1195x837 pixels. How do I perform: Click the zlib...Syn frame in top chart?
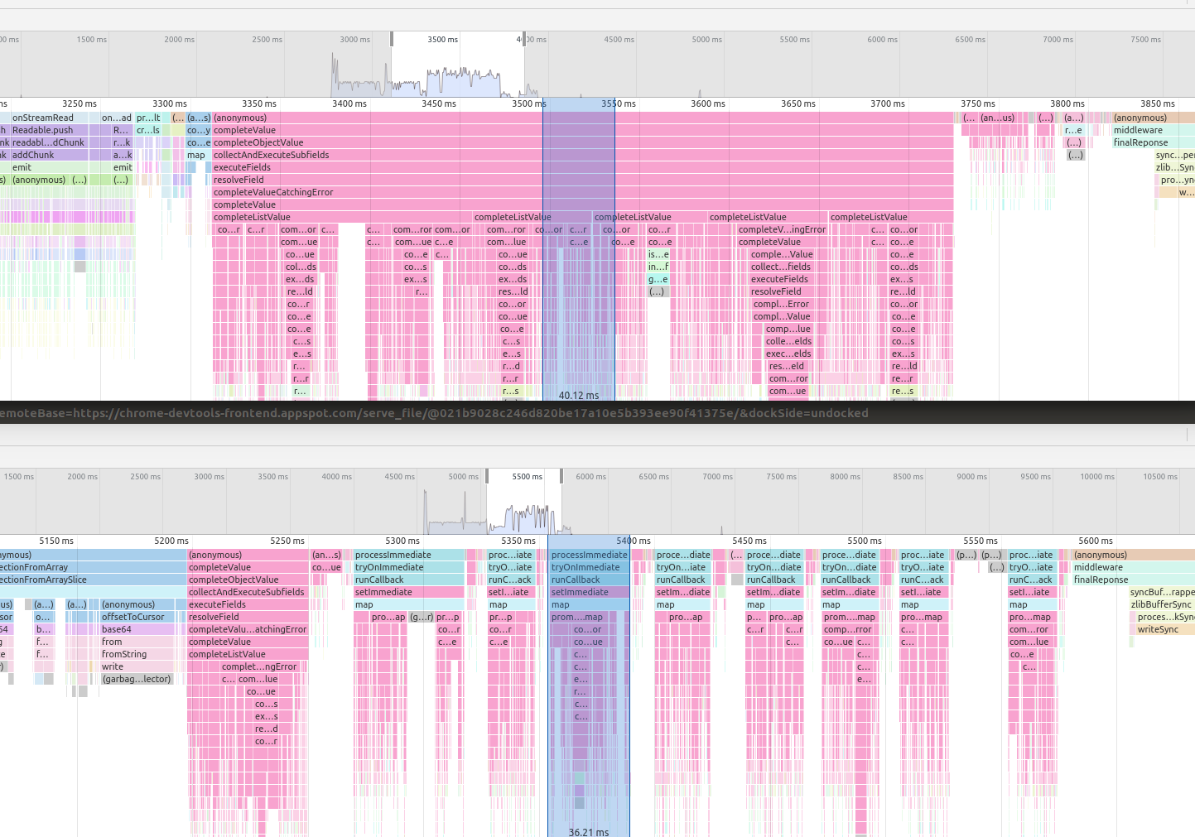point(1174,167)
